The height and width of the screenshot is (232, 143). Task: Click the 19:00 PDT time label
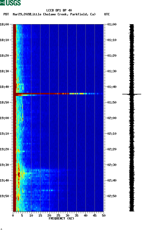pyautogui.click(x=4, y=118)
